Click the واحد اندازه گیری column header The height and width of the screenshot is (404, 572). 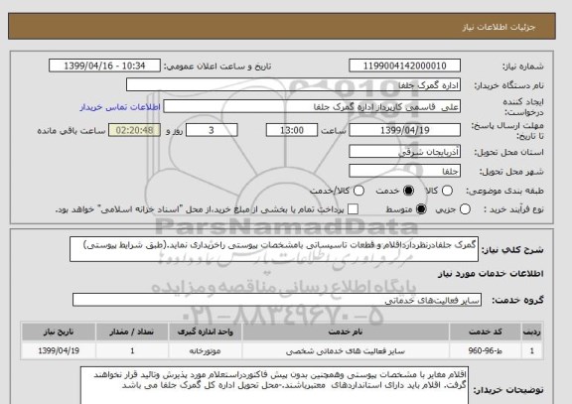(205, 332)
